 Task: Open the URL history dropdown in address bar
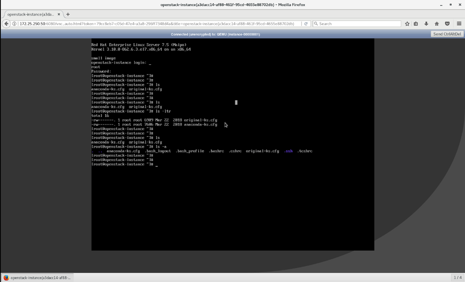[300, 24]
